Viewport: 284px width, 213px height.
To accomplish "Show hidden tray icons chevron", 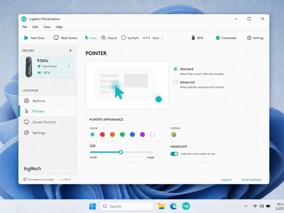I will [246, 206].
